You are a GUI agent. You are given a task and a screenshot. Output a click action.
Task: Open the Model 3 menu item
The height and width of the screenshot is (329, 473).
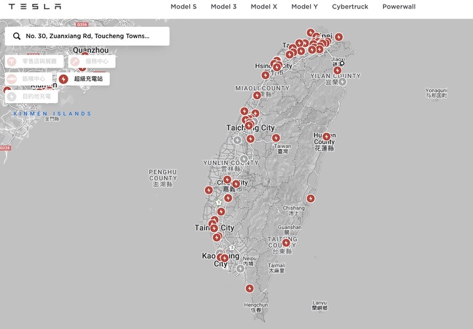point(223,7)
